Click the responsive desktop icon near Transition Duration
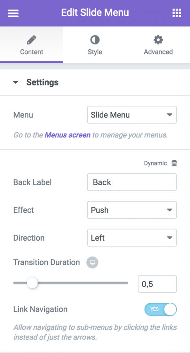Image resolution: width=190 pixels, height=353 pixels. [92, 262]
